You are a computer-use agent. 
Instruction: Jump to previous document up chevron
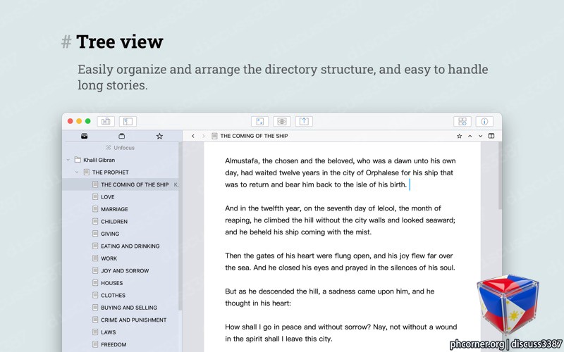tap(470, 136)
